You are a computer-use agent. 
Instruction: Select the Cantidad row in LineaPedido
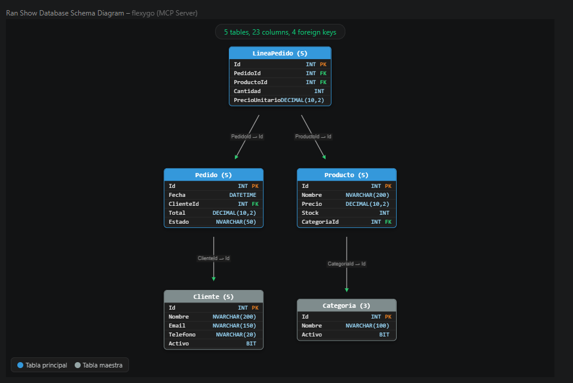tap(280, 91)
